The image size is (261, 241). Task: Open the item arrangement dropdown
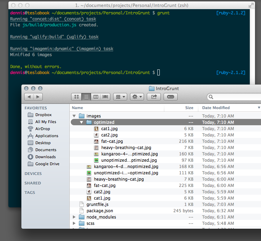tap(120, 97)
